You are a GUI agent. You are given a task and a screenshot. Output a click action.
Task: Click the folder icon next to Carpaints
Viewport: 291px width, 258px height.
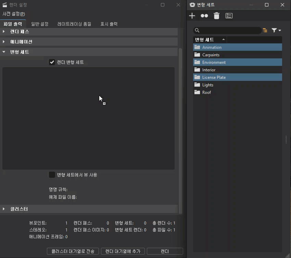(x=197, y=55)
